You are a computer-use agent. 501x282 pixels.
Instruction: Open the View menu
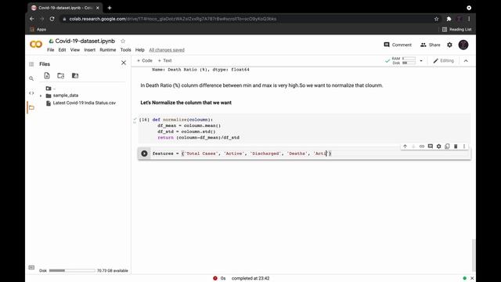point(75,50)
